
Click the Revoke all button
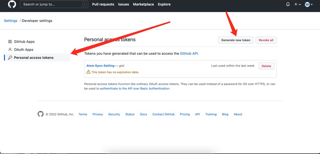(266, 40)
